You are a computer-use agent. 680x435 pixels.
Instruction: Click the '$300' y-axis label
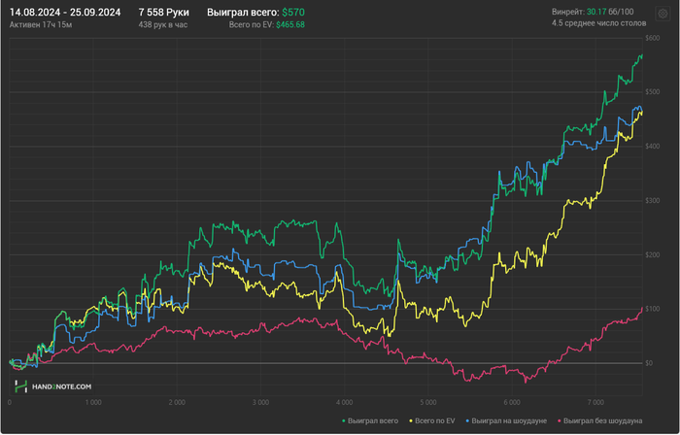pyautogui.click(x=652, y=201)
